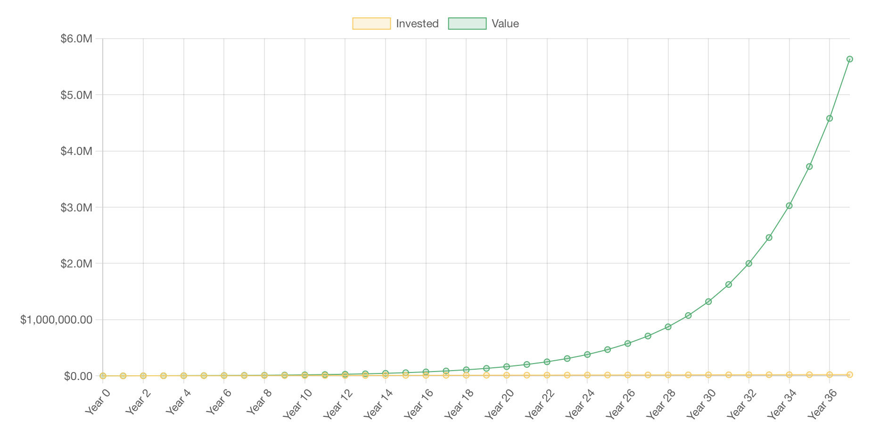The height and width of the screenshot is (437, 871).
Task: Select Value data point at Year 36
Action: coord(830,118)
